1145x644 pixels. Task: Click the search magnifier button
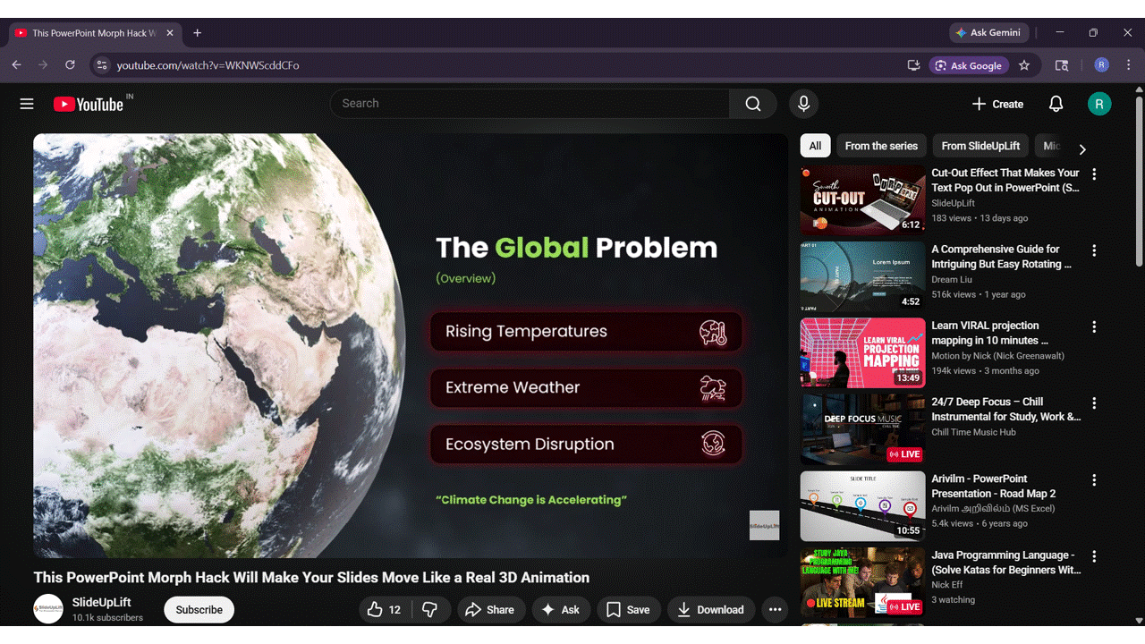(x=753, y=104)
